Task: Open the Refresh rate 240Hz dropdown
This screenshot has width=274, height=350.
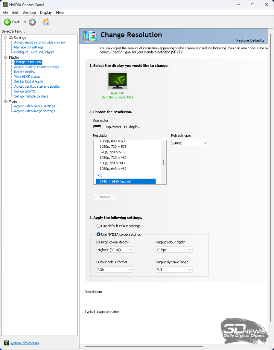Action: point(190,143)
